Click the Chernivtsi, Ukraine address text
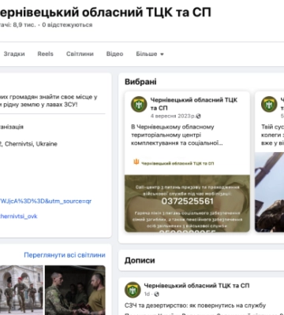The image size is (284, 315). [x=28, y=144]
